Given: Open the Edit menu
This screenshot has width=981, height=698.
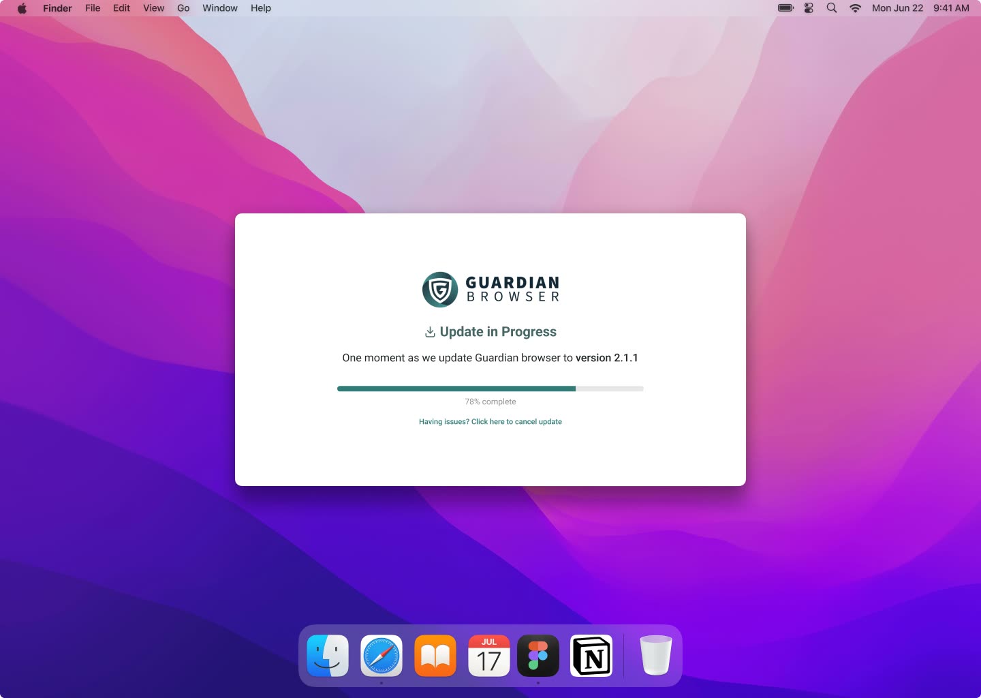Looking at the screenshot, I should click(x=121, y=8).
